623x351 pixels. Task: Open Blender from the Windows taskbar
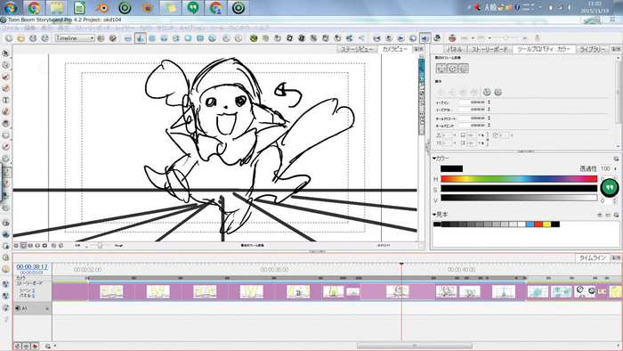[102, 7]
